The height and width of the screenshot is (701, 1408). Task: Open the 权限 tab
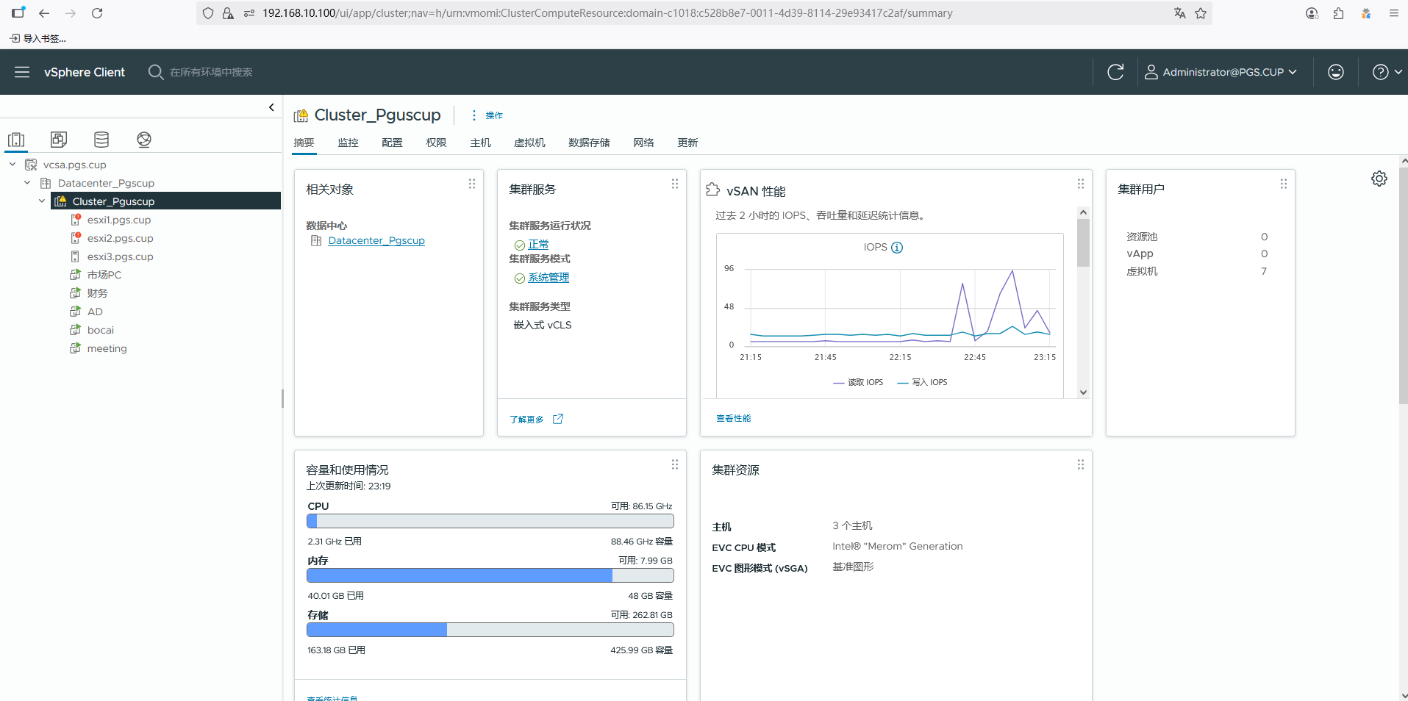tap(436, 143)
